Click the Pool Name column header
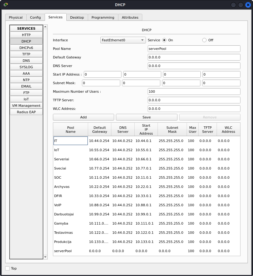This screenshot has height=276, width=253. coord(70,129)
